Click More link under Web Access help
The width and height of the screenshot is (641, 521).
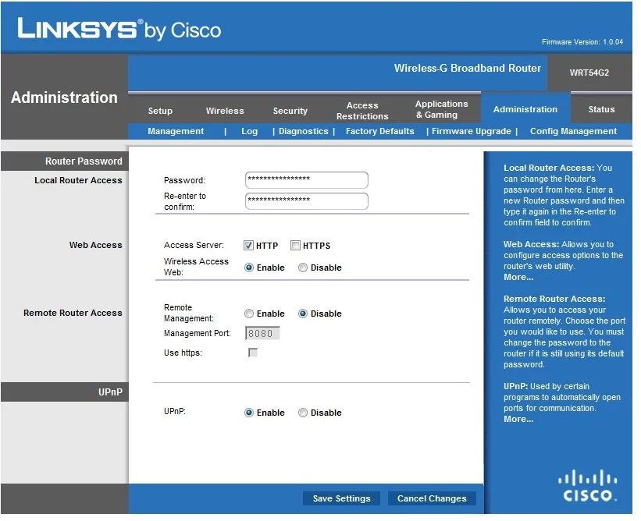518,277
